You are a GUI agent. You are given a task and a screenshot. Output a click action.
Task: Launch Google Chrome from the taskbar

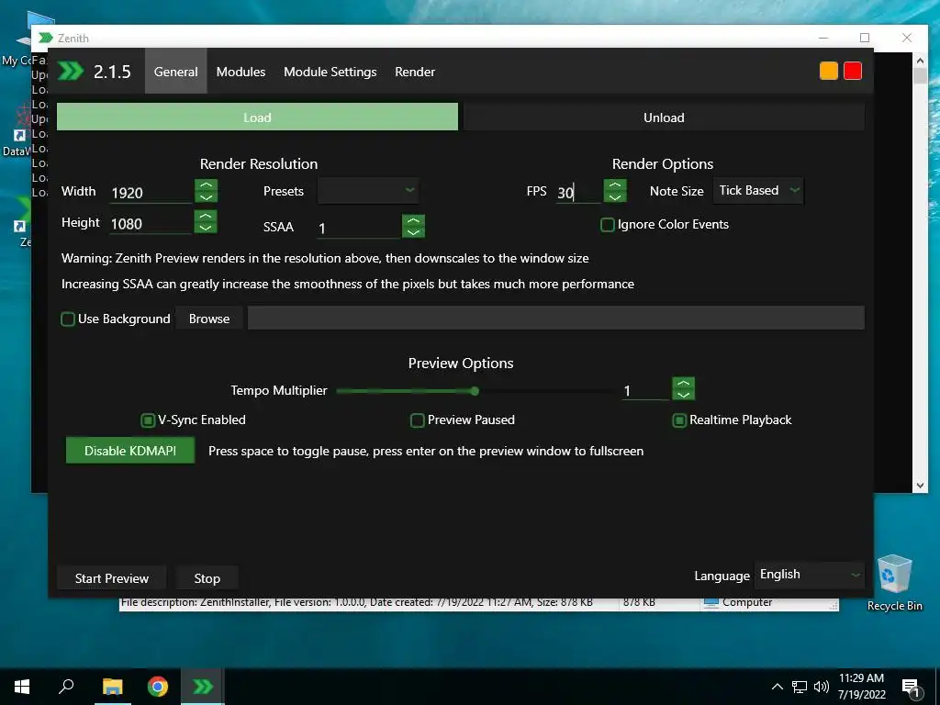158,687
